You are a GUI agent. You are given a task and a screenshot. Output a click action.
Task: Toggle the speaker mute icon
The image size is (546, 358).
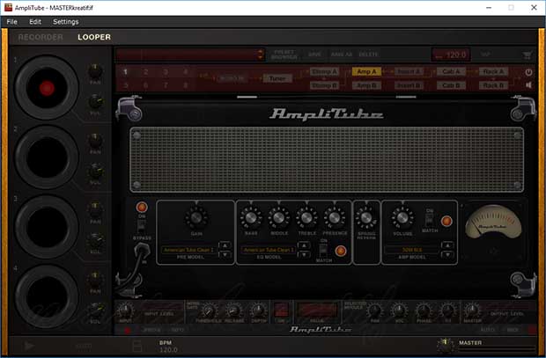(x=528, y=85)
